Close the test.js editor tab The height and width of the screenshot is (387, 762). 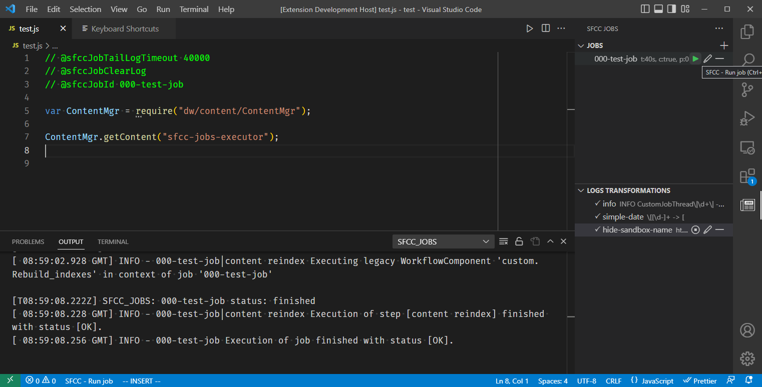point(63,28)
